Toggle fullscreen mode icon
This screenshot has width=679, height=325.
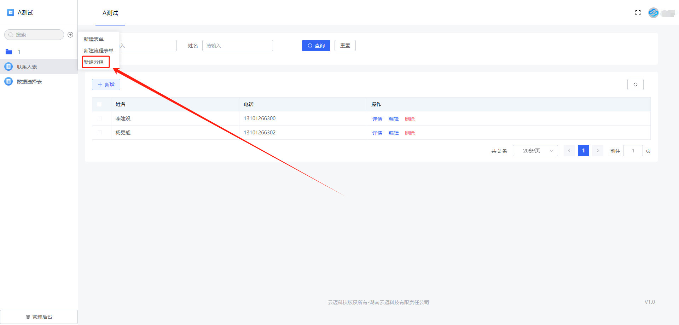[638, 13]
